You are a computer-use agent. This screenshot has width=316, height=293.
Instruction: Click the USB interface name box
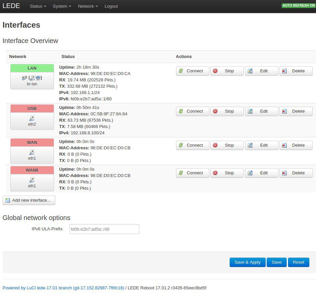pos(32,108)
